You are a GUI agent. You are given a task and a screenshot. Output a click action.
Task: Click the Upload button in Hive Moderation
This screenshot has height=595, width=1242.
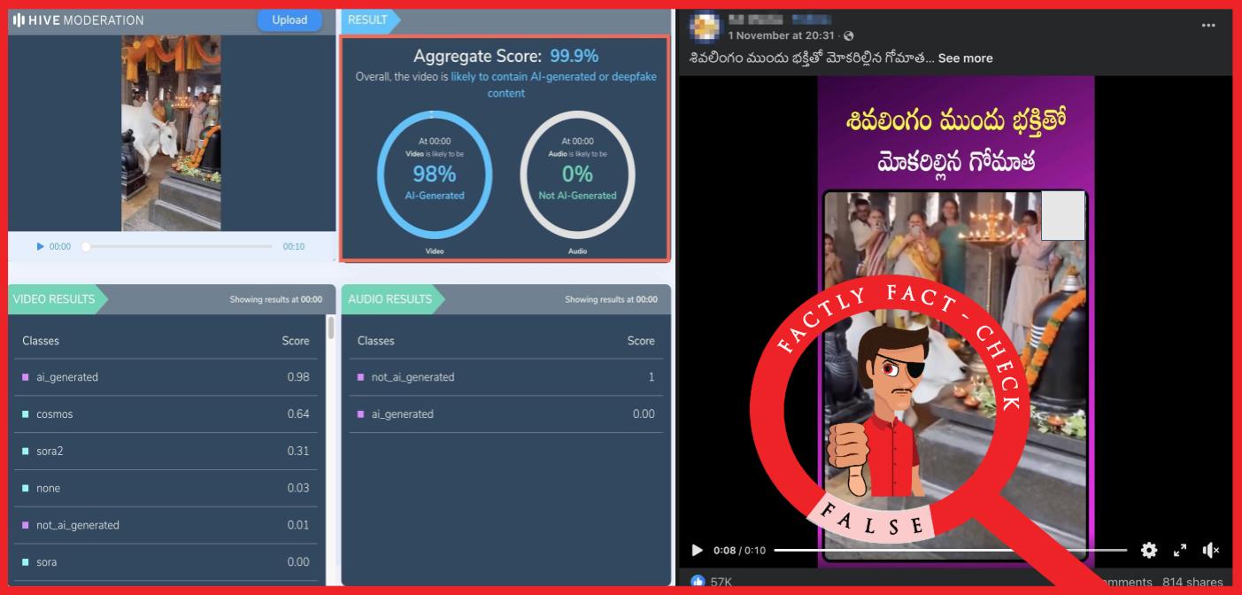tap(289, 20)
